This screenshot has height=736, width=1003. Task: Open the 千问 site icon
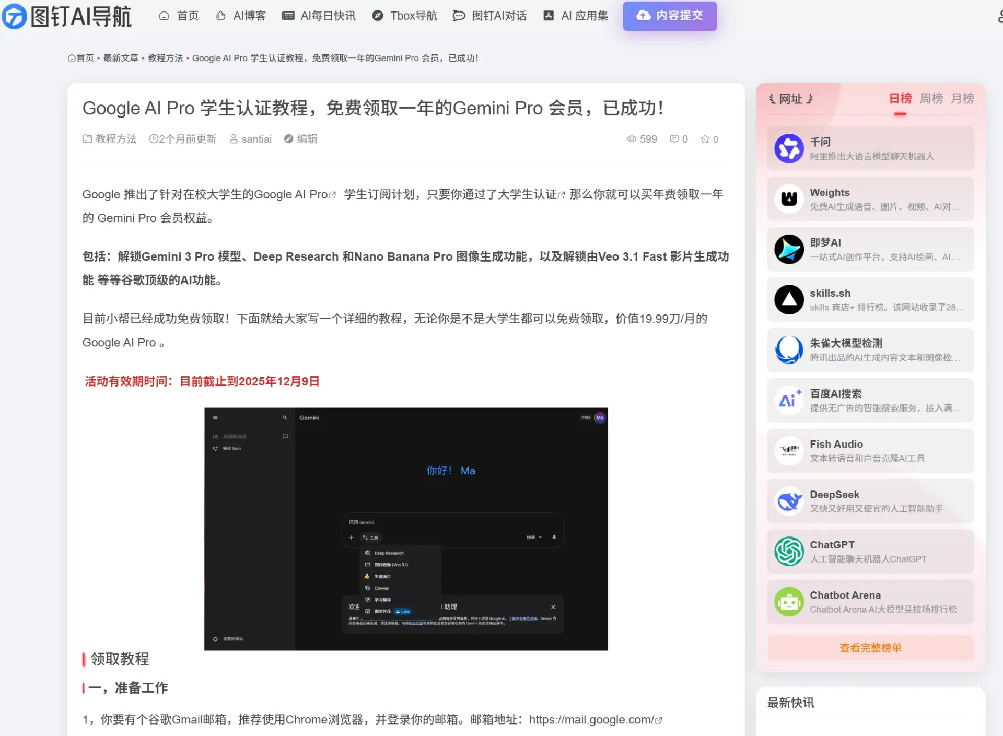789,148
